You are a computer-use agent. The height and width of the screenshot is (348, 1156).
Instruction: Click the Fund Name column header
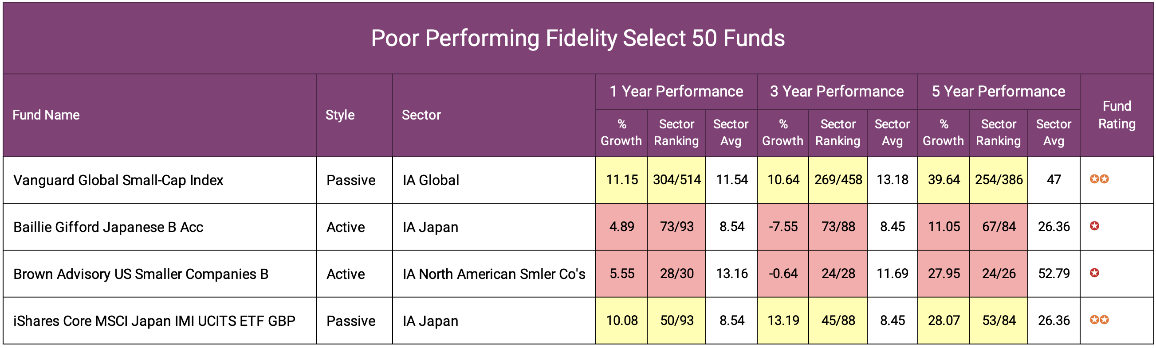pyautogui.click(x=46, y=115)
